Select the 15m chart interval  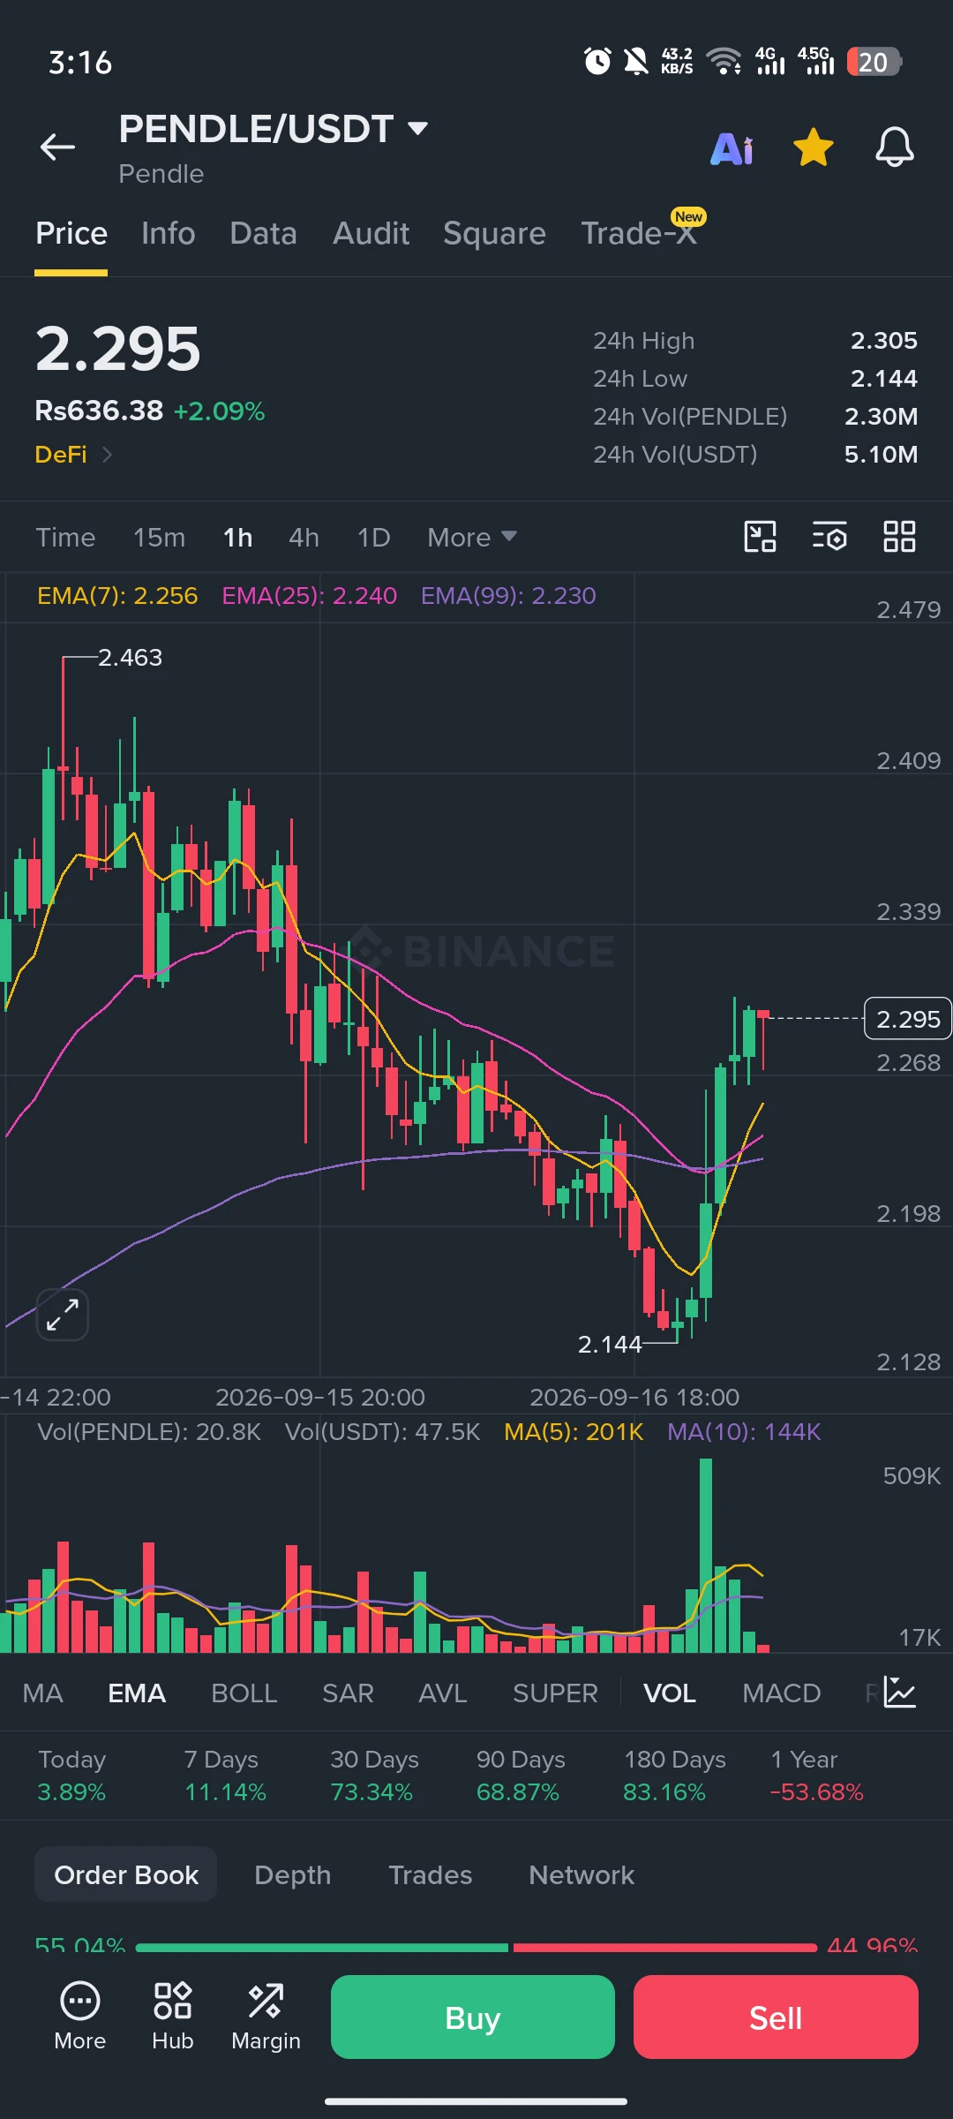[160, 538]
